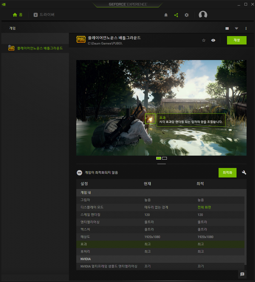Click the game path C:\Daum Games\PUBG\
This screenshot has width=255, height=282.
point(105,43)
